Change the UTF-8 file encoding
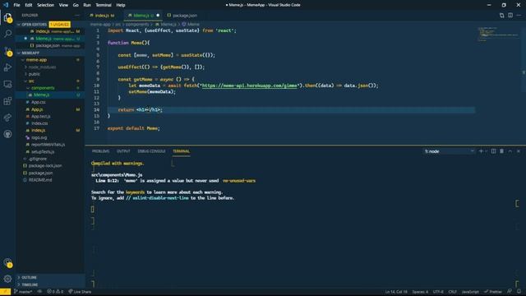The image size is (526, 296). point(438,292)
